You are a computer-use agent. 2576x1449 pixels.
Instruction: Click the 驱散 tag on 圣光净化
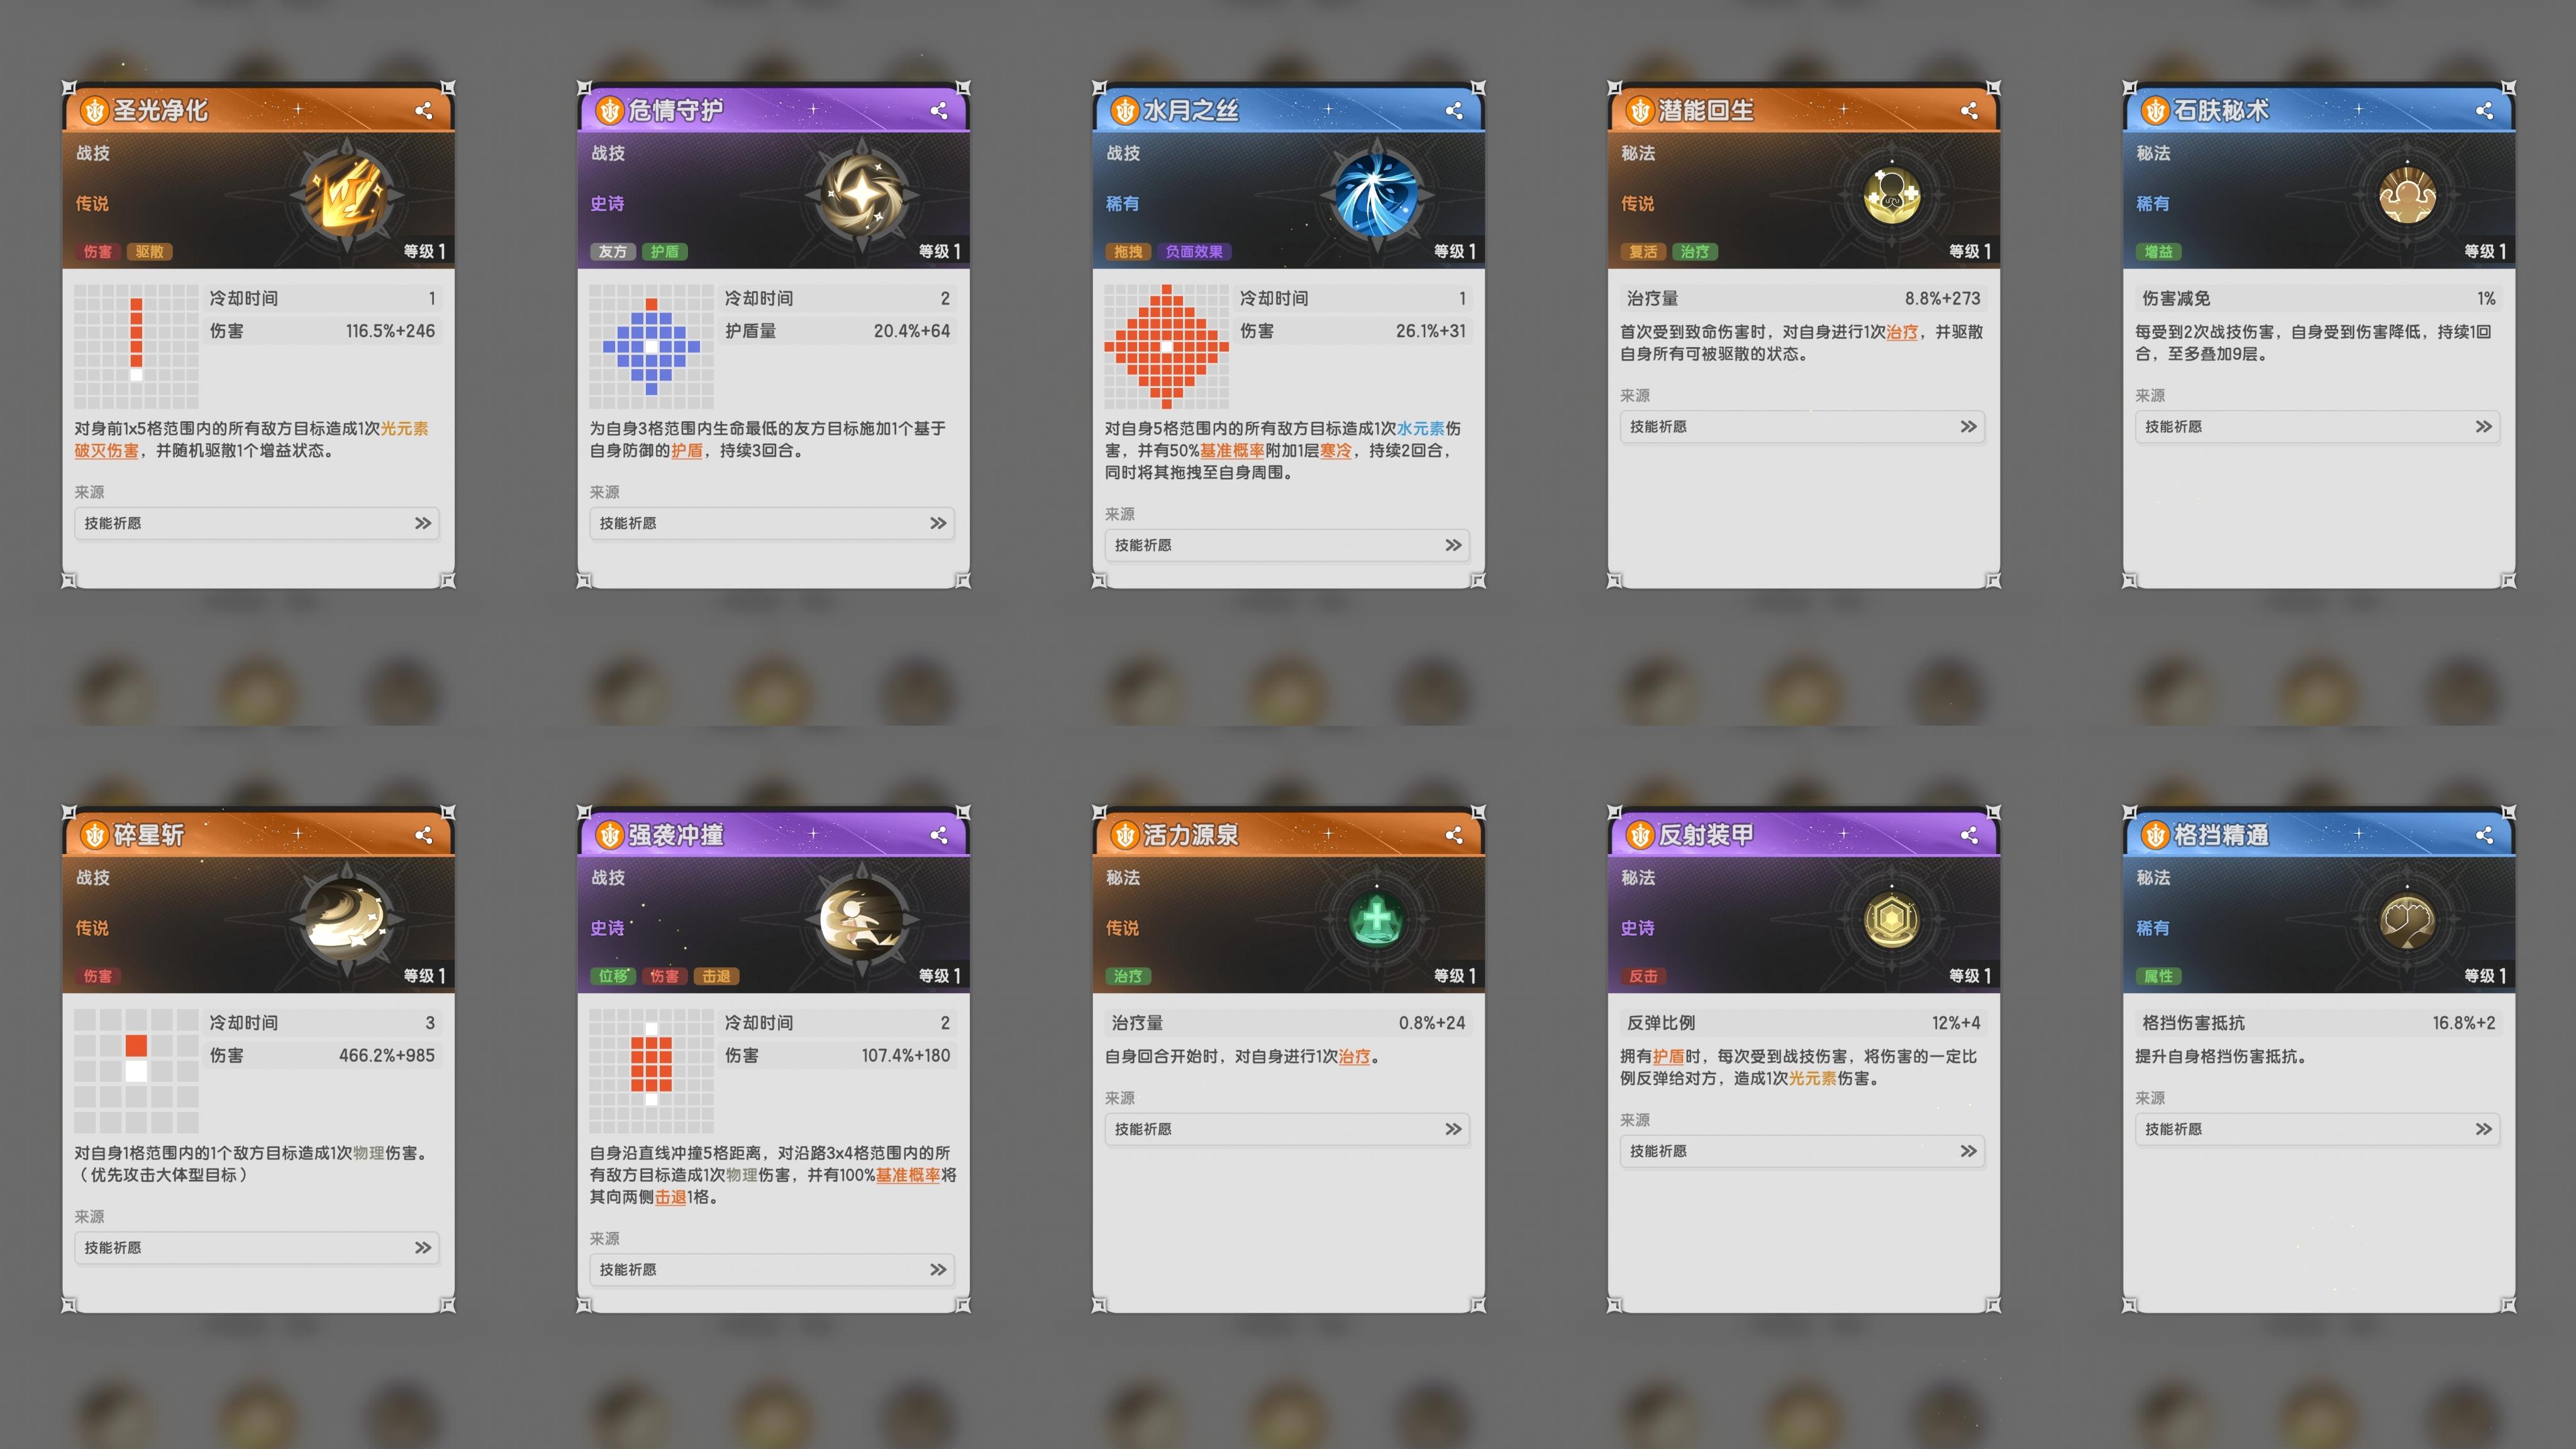[149, 252]
